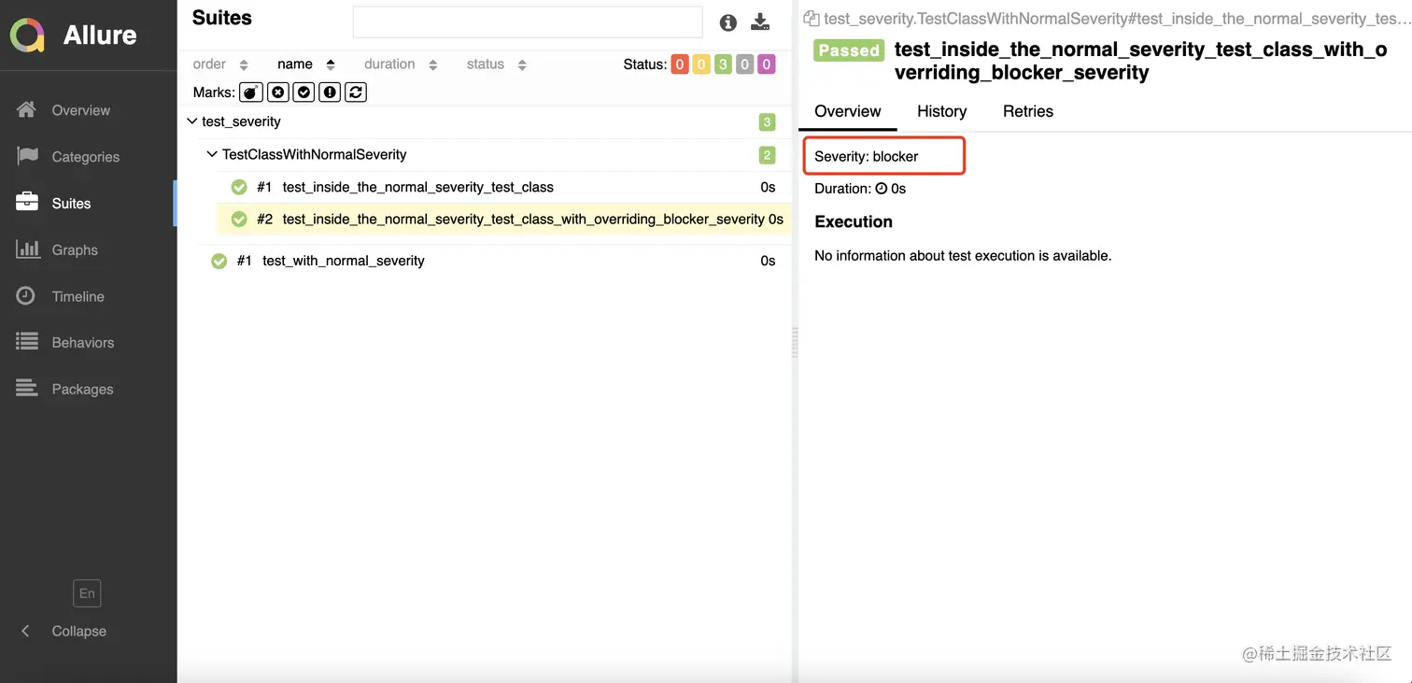Toggle the broken status filter badge
Screen dimensions: 1412x683
[x=701, y=64]
